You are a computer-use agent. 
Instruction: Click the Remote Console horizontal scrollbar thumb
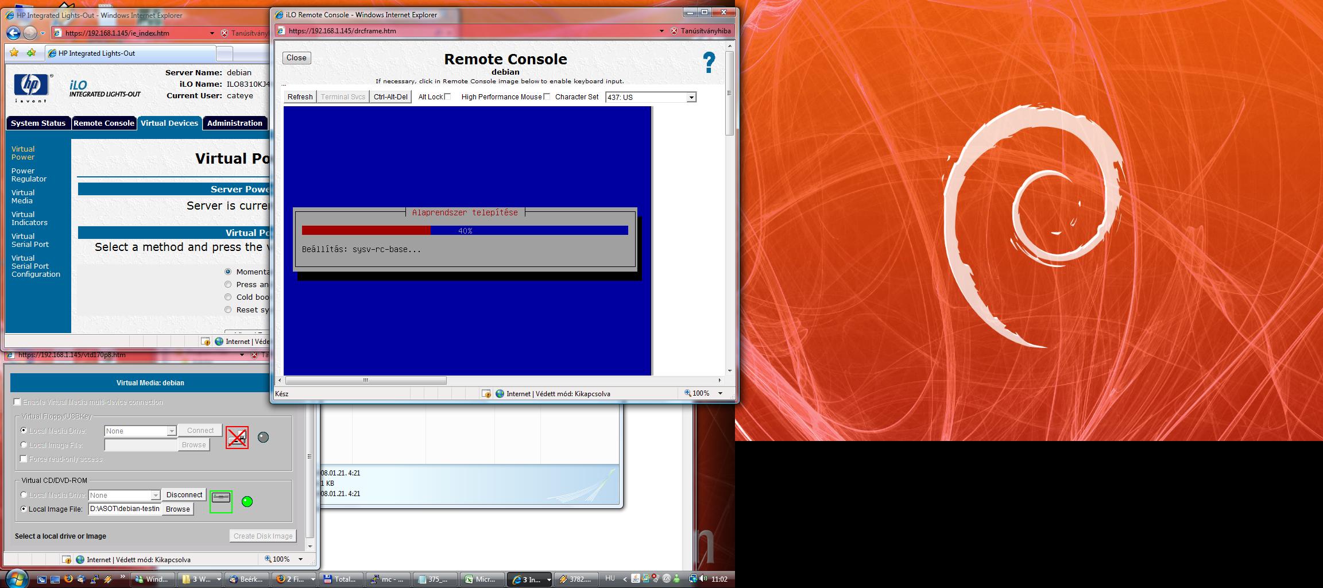pyautogui.click(x=366, y=380)
